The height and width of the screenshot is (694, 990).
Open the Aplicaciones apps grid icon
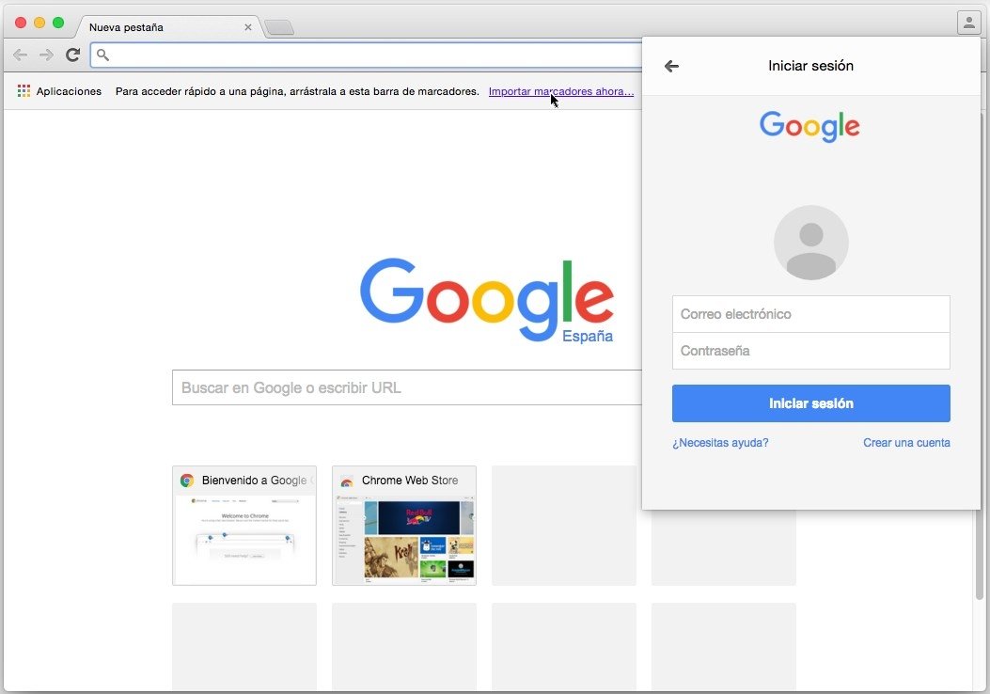(x=24, y=91)
